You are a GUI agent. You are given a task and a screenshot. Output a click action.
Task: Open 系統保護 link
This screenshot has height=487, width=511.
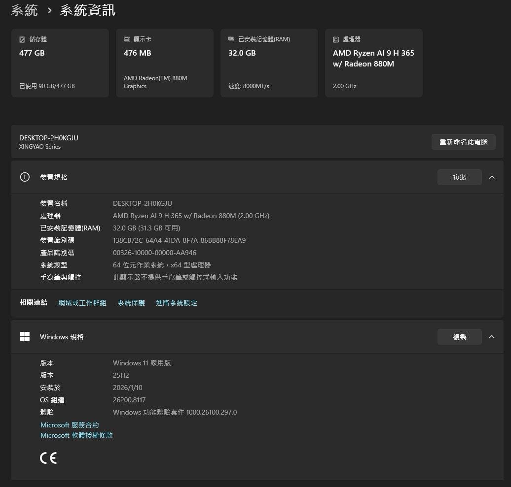click(131, 303)
